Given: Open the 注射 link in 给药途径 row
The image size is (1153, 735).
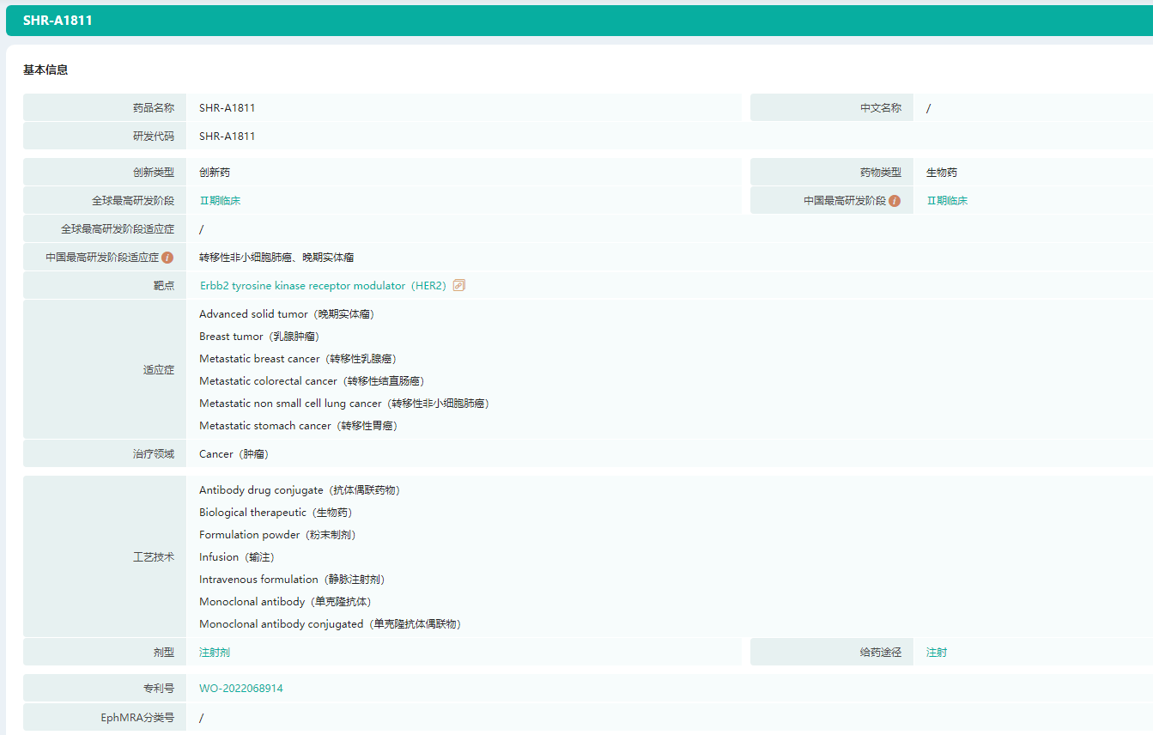Looking at the screenshot, I should [x=937, y=653].
